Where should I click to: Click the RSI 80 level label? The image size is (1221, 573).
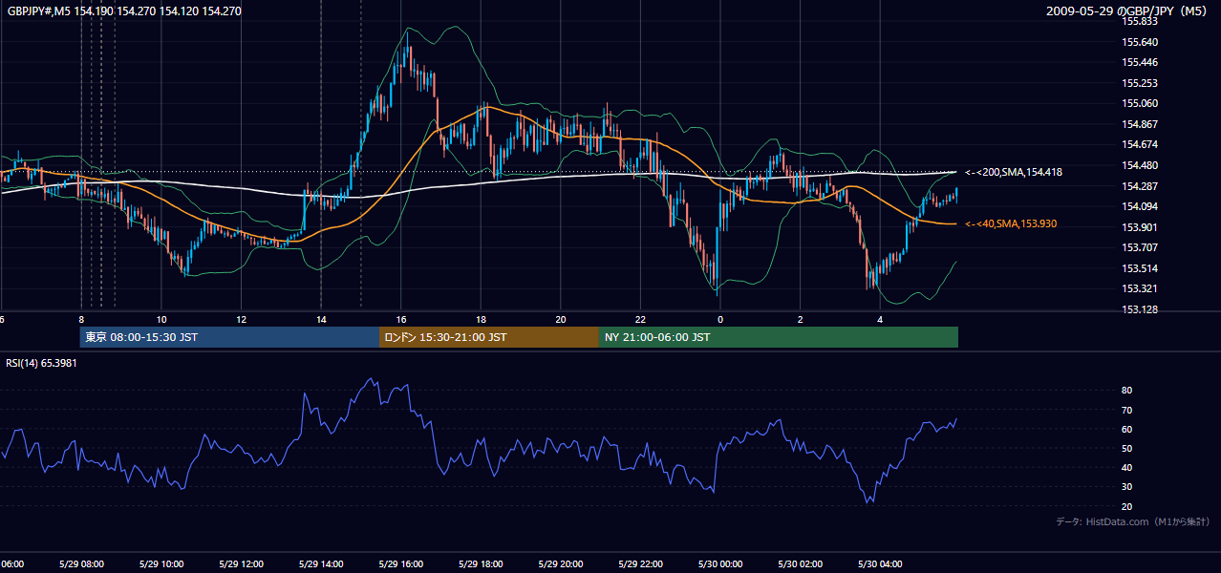[x=1127, y=391]
